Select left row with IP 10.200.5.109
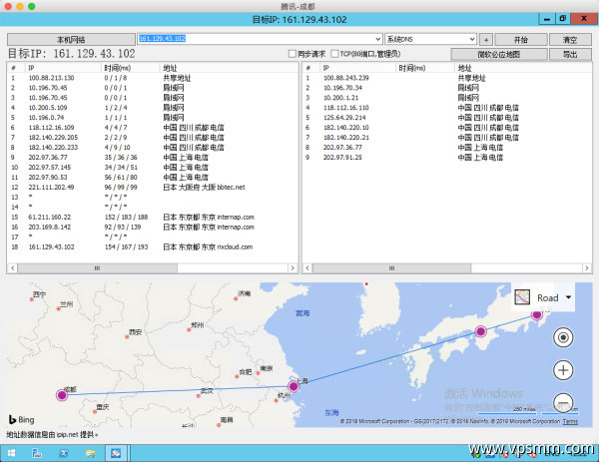This screenshot has height=462, width=599. click(153, 108)
